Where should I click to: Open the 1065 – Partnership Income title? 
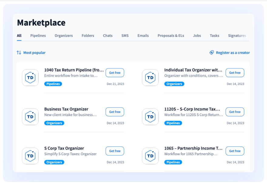[x=193, y=148]
